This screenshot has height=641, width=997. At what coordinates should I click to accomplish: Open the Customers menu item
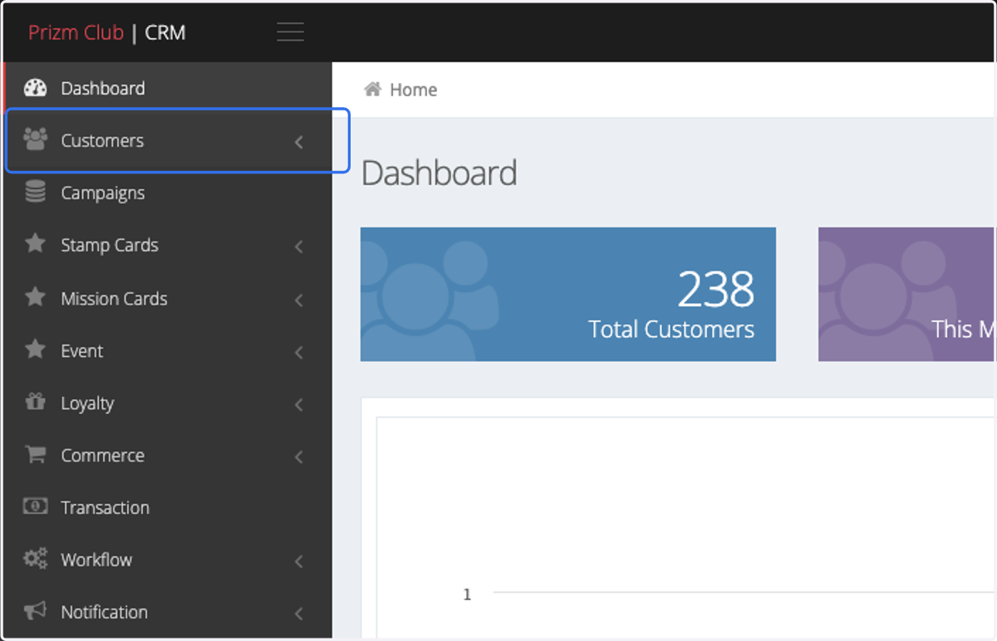tap(168, 140)
